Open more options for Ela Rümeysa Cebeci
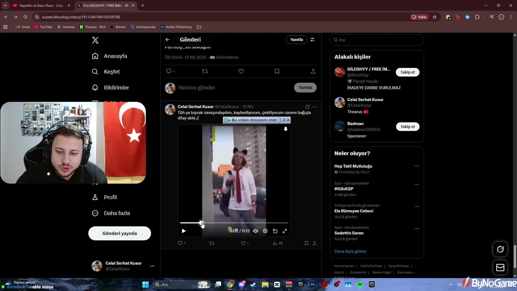This screenshot has height=291, width=517. pyautogui.click(x=417, y=207)
